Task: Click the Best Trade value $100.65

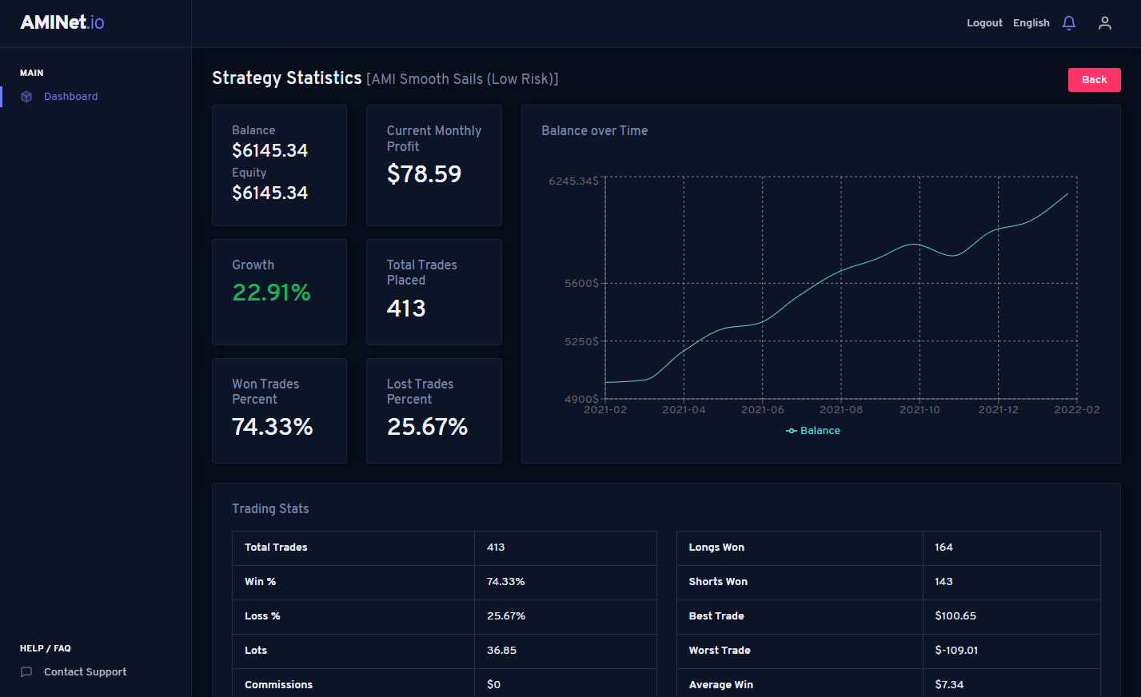Action: (x=955, y=616)
